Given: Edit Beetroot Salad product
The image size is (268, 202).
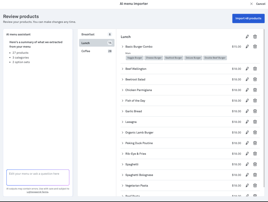Looking at the screenshot, I should (x=247, y=79).
